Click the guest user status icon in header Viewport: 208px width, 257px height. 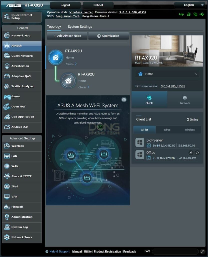[x=189, y=14]
